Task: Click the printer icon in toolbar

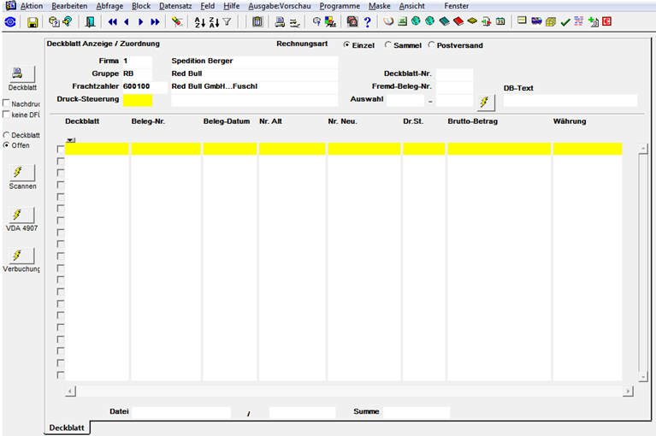Action: 280,21
